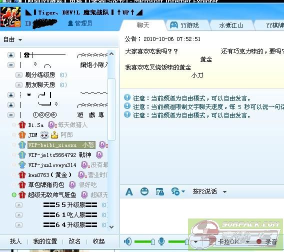
Task: Switch to the 水煮江山 tab
Action: (231, 25)
